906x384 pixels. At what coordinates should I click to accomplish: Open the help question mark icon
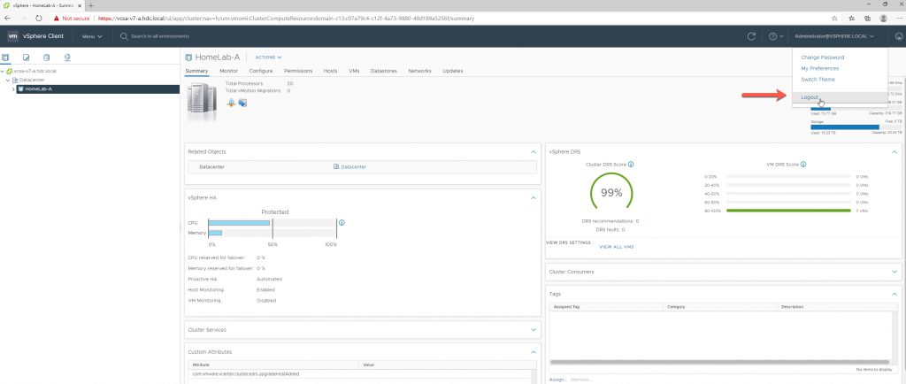[772, 35]
